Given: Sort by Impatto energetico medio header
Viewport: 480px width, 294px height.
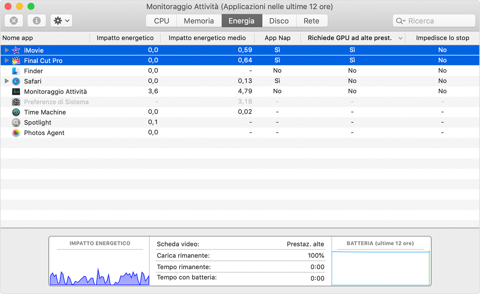Looking at the screenshot, I should pyautogui.click(x=207, y=38).
